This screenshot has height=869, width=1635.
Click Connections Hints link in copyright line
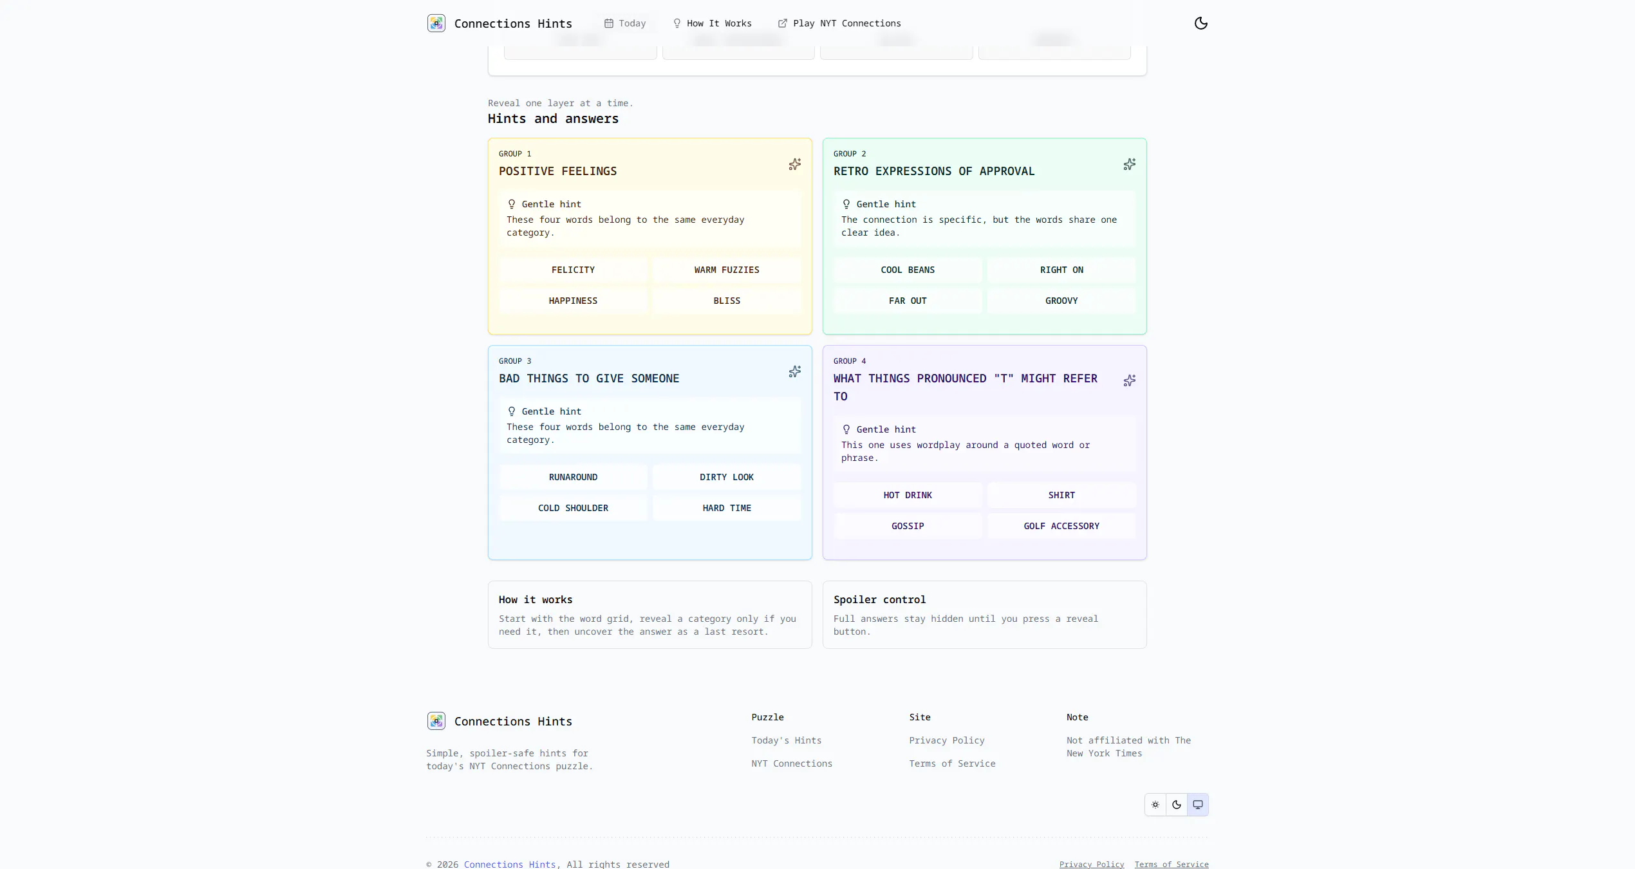(510, 864)
